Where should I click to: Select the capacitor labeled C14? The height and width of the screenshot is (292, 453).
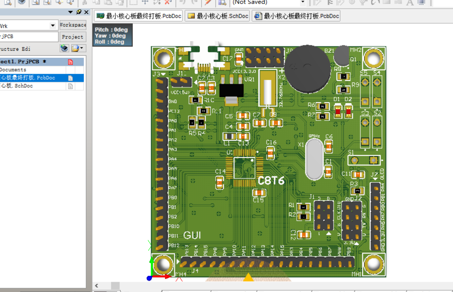(x=219, y=183)
